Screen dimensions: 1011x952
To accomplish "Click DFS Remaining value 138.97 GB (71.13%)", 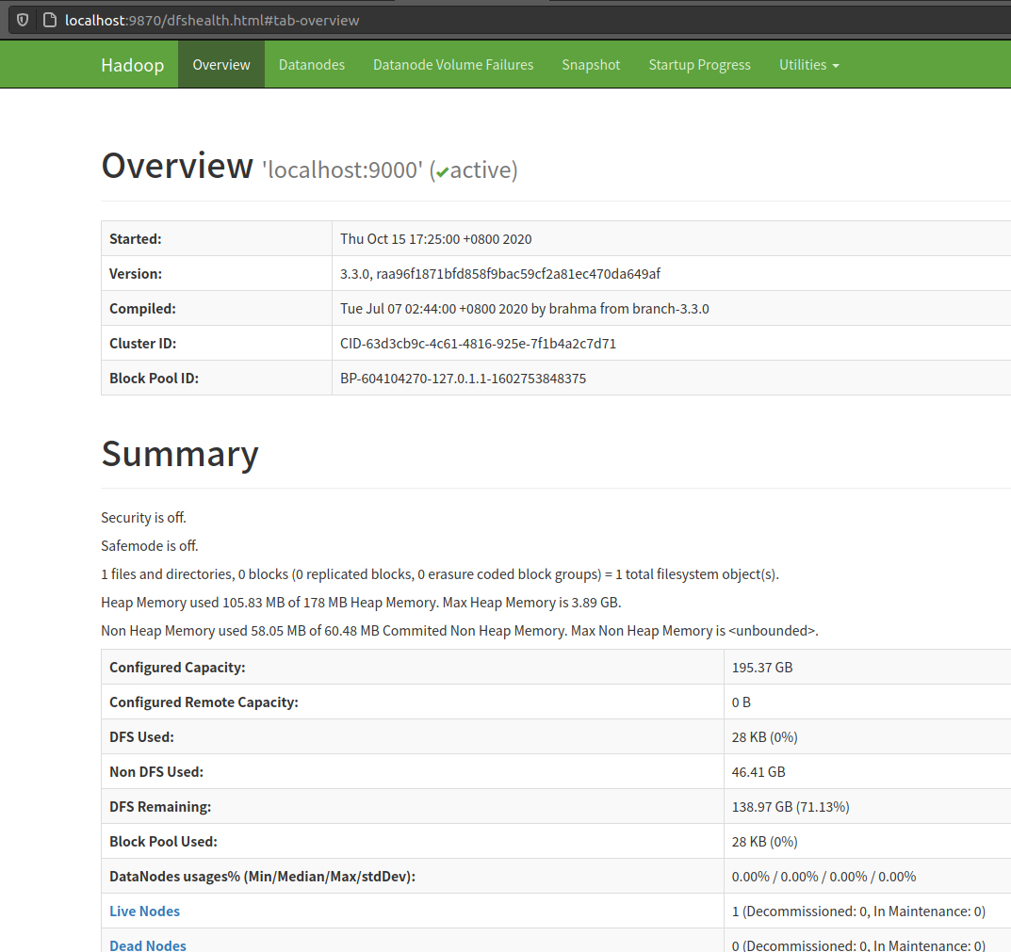I will (x=791, y=807).
